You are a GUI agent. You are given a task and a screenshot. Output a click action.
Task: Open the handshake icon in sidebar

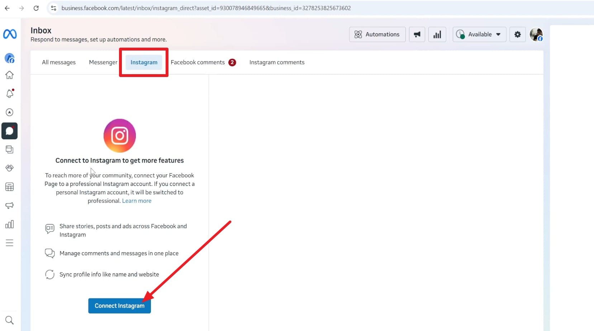click(10, 168)
